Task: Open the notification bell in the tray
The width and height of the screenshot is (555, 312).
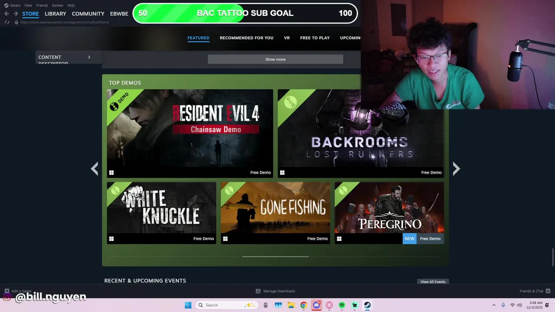Action: point(547,305)
